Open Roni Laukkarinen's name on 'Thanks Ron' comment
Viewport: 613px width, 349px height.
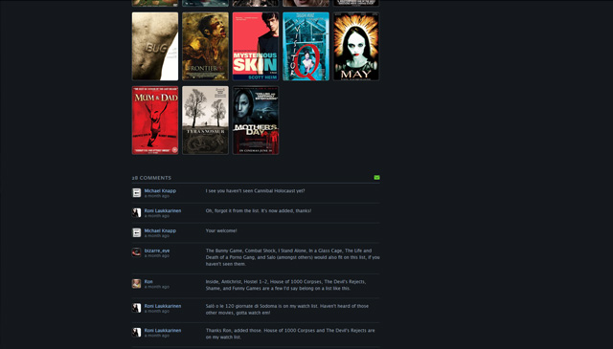(x=163, y=330)
